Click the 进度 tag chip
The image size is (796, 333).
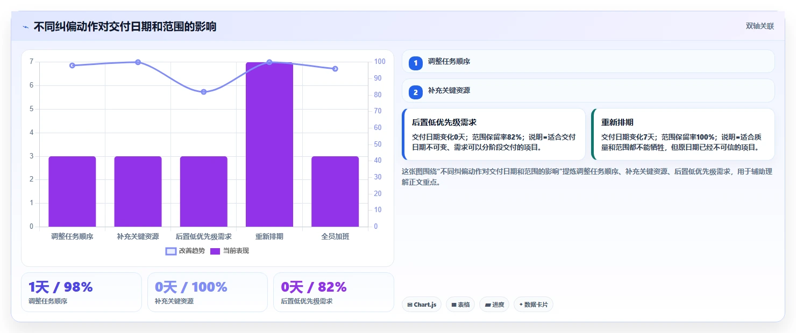tap(494, 305)
